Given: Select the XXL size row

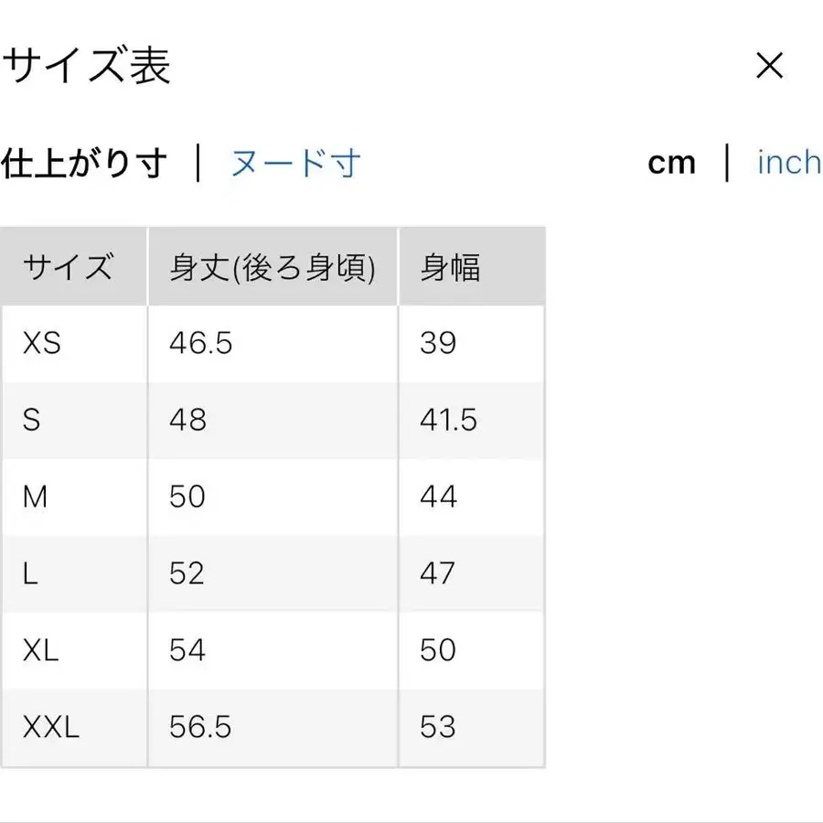Looking at the screenshot, I should click(x=48, y=727).
